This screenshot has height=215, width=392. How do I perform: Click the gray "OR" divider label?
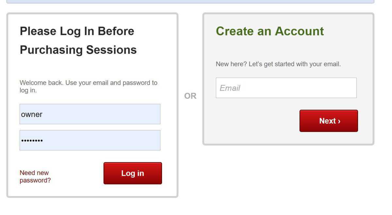[190, 96]
